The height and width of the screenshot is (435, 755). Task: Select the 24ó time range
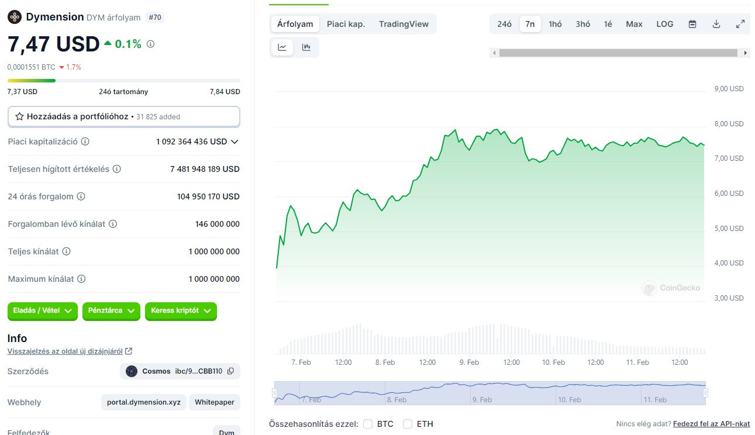505,24
